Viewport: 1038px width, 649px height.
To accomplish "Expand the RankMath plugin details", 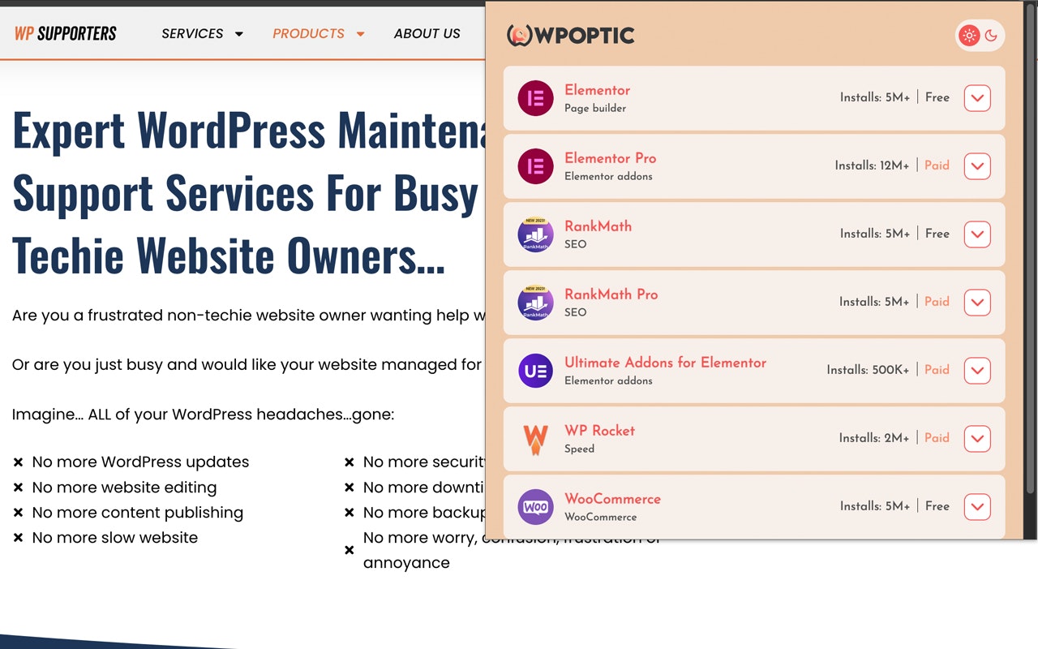I will tap(977, 234).
